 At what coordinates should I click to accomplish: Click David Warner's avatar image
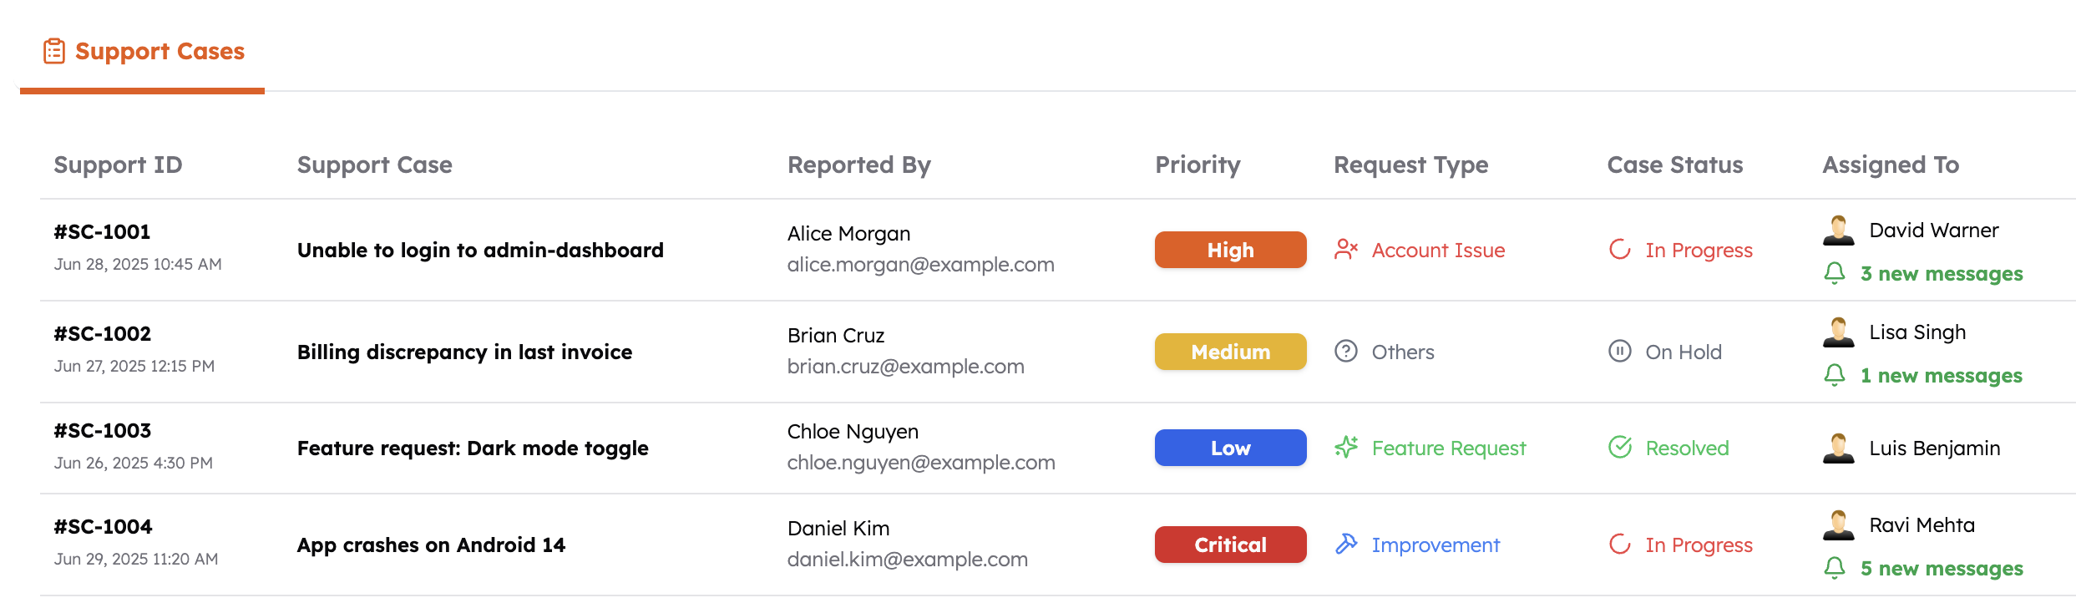1838,230
